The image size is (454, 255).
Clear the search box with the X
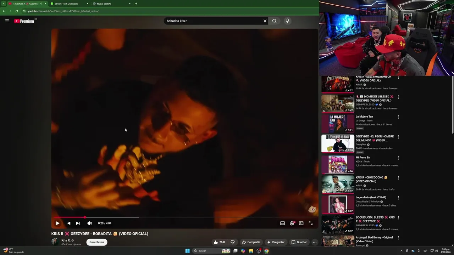265,21
